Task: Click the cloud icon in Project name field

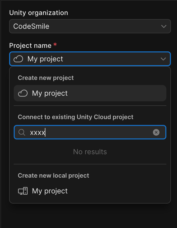Action: click(x=18, y=59)
